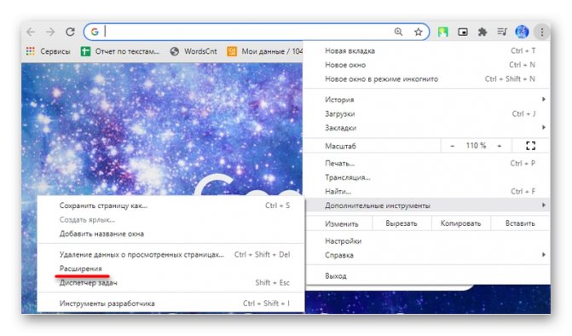This screenshot has height=336, width=572.
Task: Increase zoom with the plus button
Action: click(x=500, y=146)
